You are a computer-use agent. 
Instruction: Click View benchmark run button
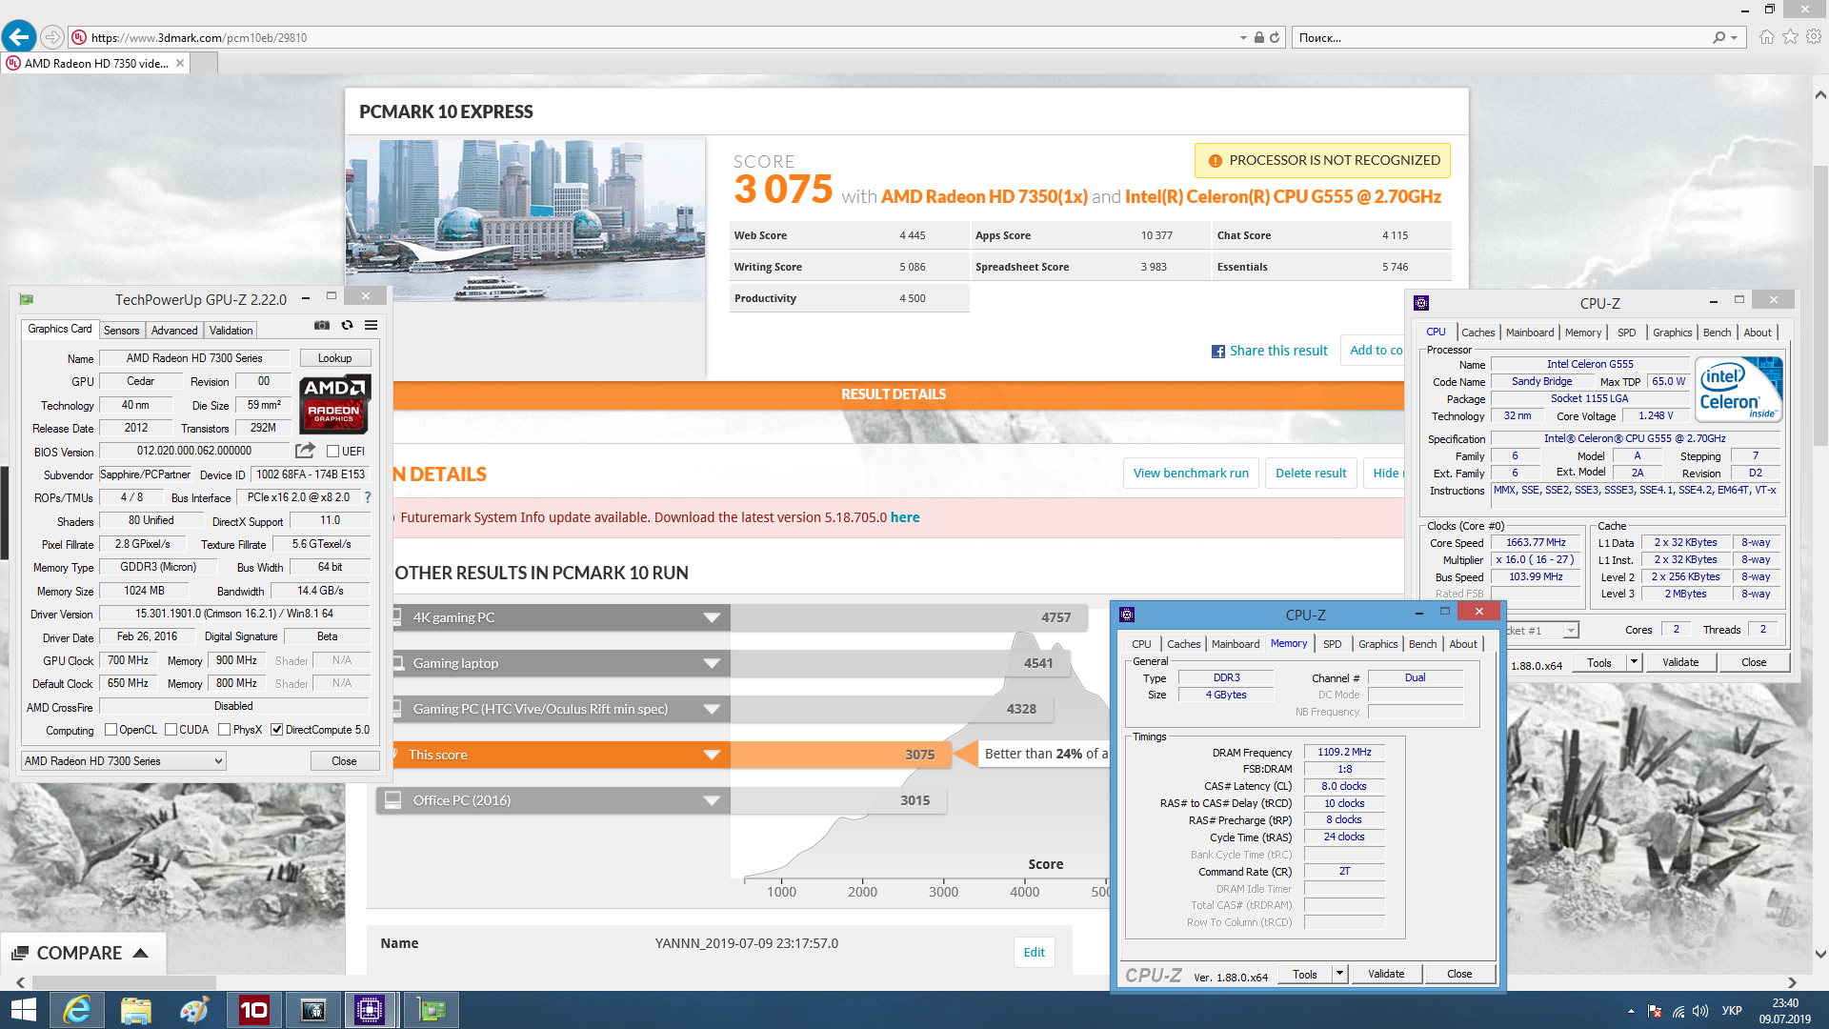pyautogui.click(x=1191, y=474)
